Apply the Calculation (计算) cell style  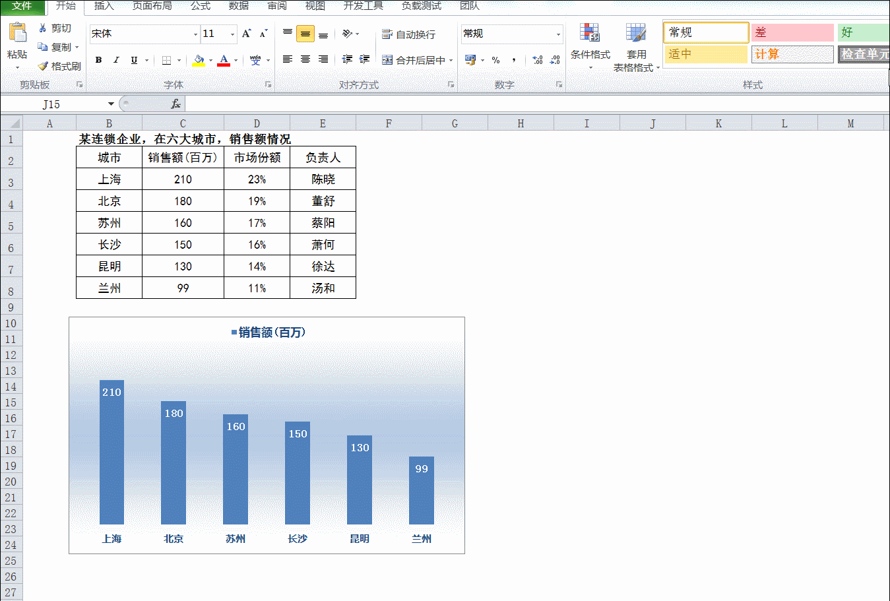point(792,54)
